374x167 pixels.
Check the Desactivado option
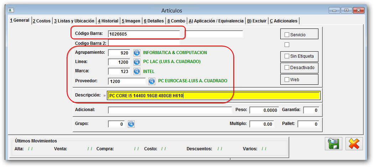[x=287, y=68]
